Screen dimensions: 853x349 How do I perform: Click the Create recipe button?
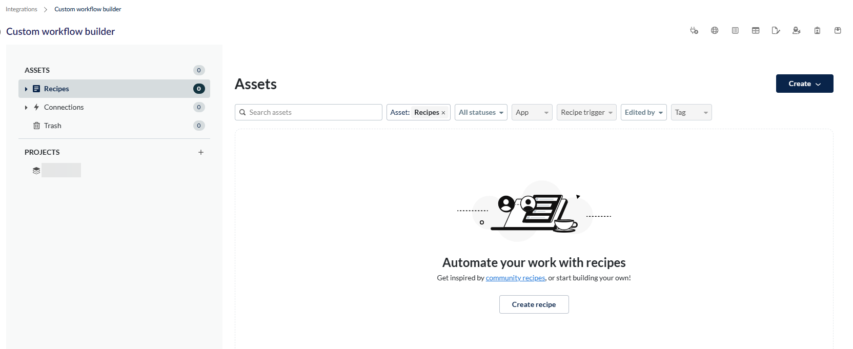(x=534, y=304)
